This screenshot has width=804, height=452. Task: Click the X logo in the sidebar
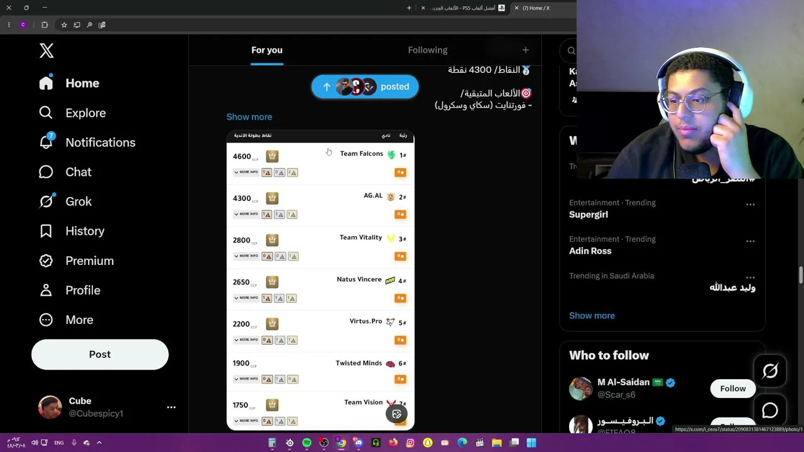pyautogui.click(x=46, y=51)
